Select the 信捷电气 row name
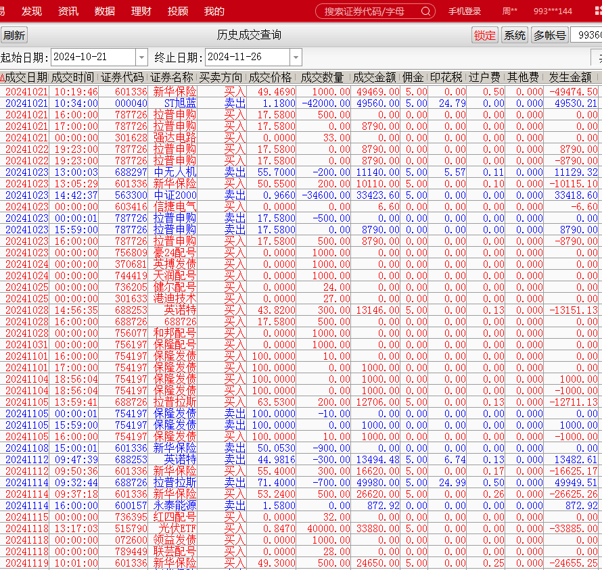This screenshot has width=602, height=570. 175,207
